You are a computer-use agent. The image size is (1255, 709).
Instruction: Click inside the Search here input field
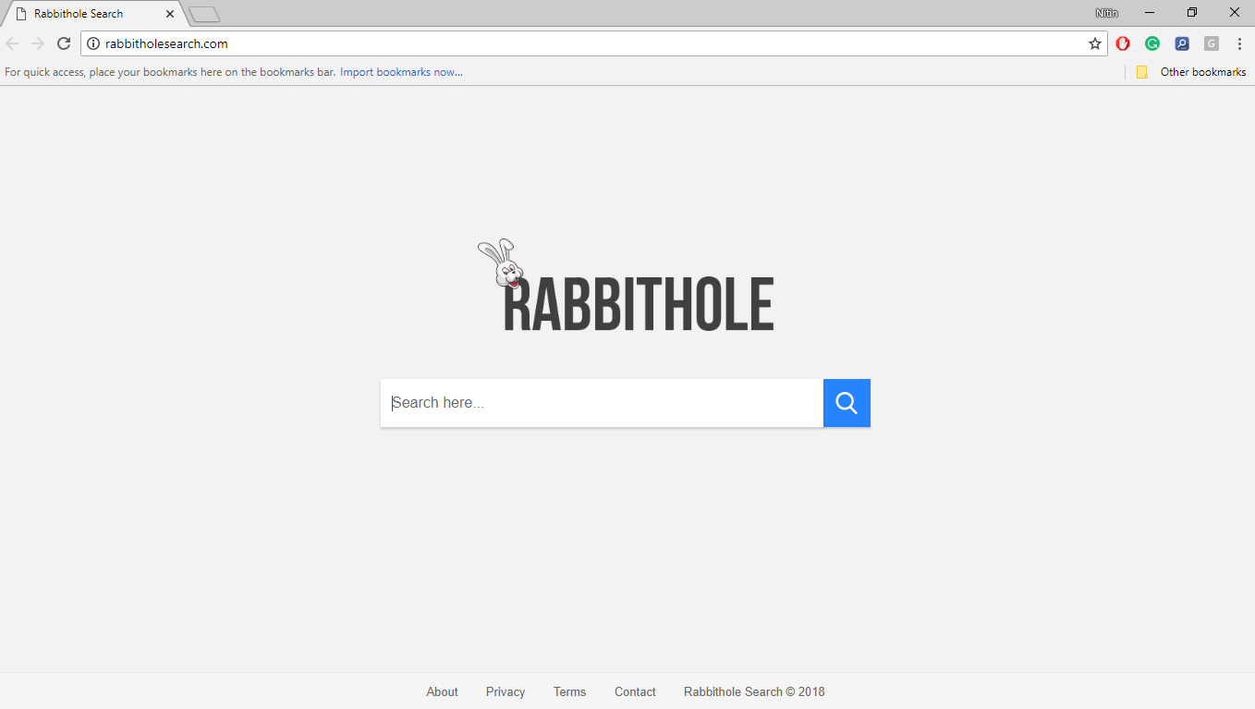click(x=601, y=402)
